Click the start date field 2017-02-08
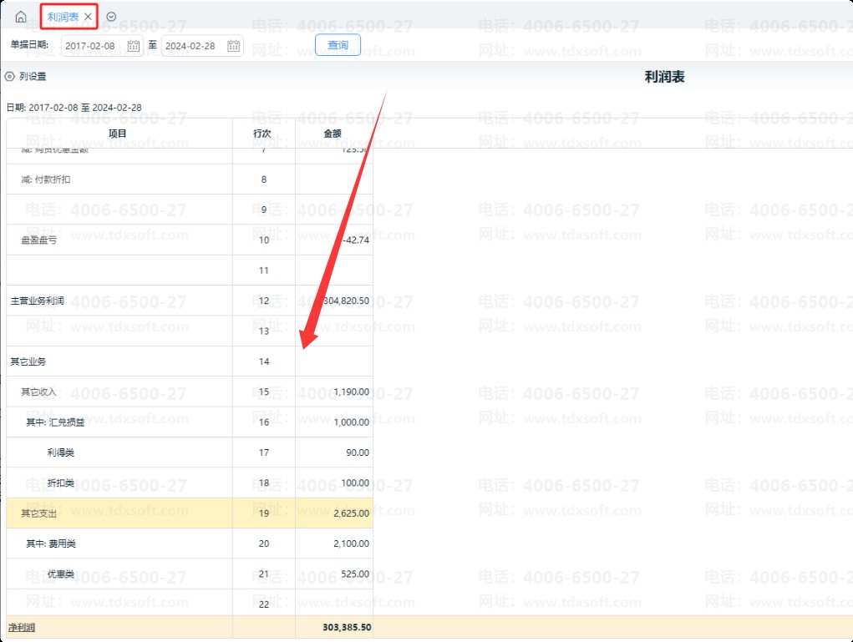The width and height of the screenshot is (853, 642). click(x=90, y=46)
